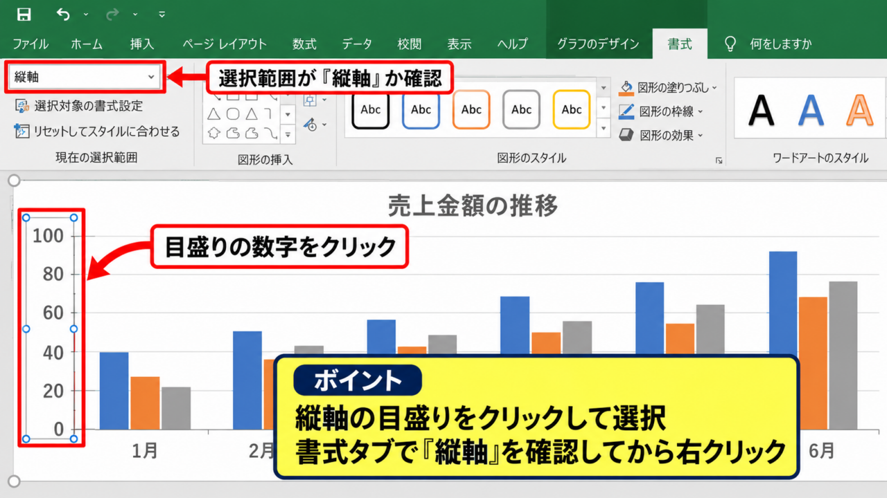Viewport: 887px width, 498px height.
Task: Open the ファイル tab
Action: coord(30,44)
